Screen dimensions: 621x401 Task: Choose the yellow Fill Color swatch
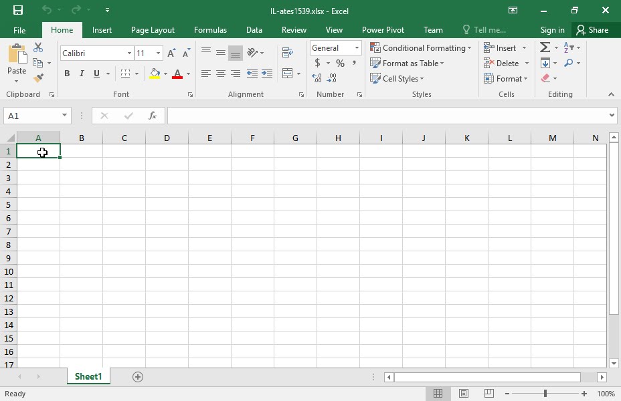coord(155,74)
